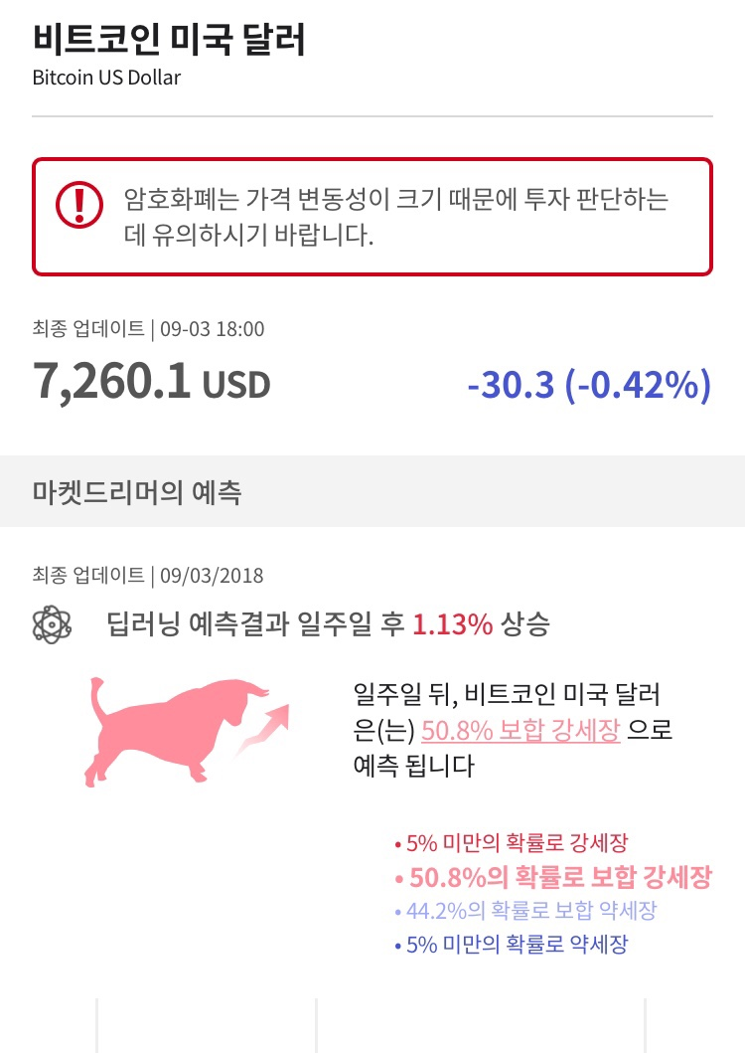745x1053 pixels.
Task: Click the 7,260.1 USD price
Action: point(151,381)
